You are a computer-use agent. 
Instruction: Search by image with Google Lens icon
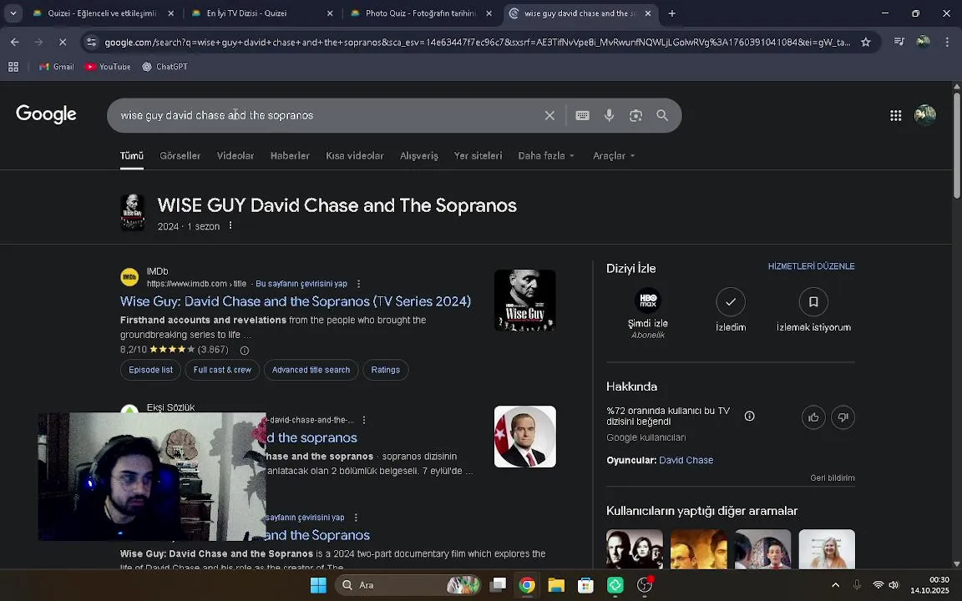point(635,115)
